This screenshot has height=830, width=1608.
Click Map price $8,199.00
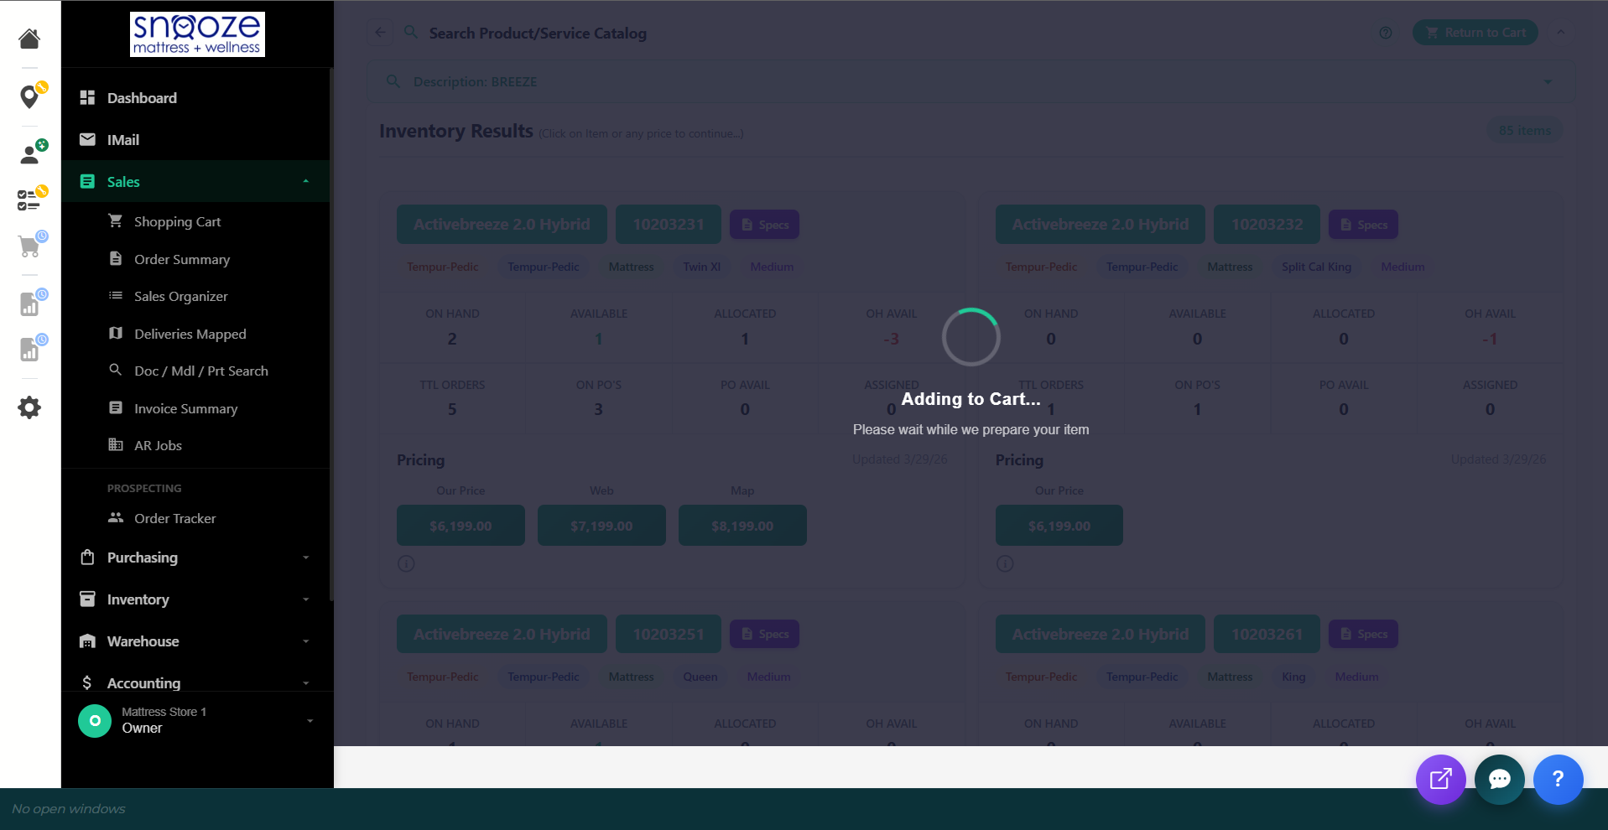click(742, 526)
